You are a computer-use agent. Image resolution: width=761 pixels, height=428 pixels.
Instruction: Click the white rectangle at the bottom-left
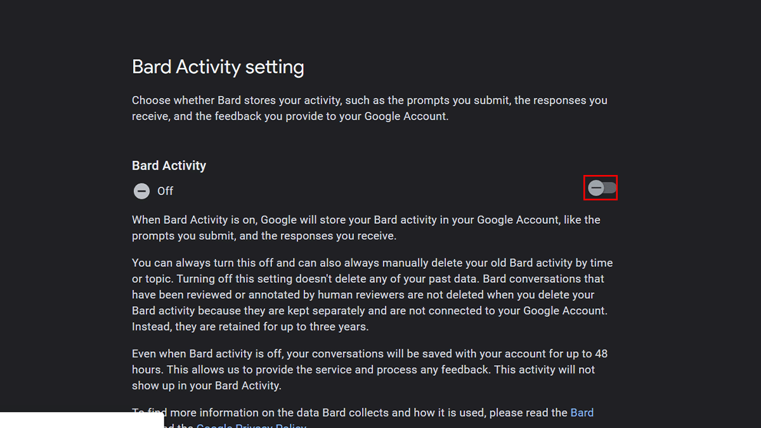(82, 420)
